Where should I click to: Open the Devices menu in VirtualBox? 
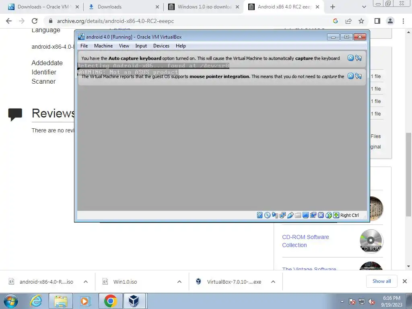pos(161,46)
